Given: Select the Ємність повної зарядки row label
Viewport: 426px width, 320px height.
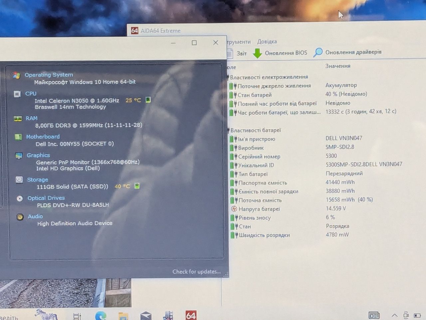Looking at the screenshot, I should (268, 191).
